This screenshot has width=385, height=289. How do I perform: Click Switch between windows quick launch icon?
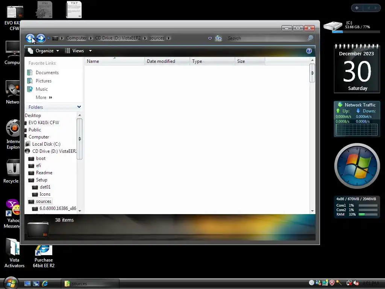pyautogui.click(x=36, y=284)
